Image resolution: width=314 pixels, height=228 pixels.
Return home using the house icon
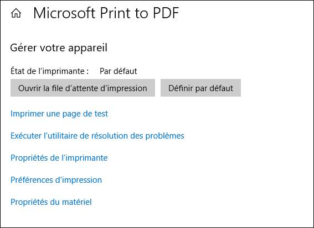(16, 13)
